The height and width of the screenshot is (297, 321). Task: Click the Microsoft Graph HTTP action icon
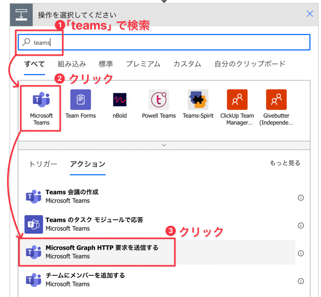[x=34, y=252]
